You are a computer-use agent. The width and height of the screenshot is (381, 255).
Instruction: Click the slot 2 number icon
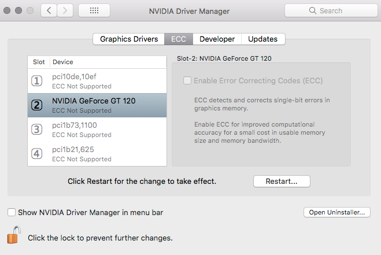37,105
